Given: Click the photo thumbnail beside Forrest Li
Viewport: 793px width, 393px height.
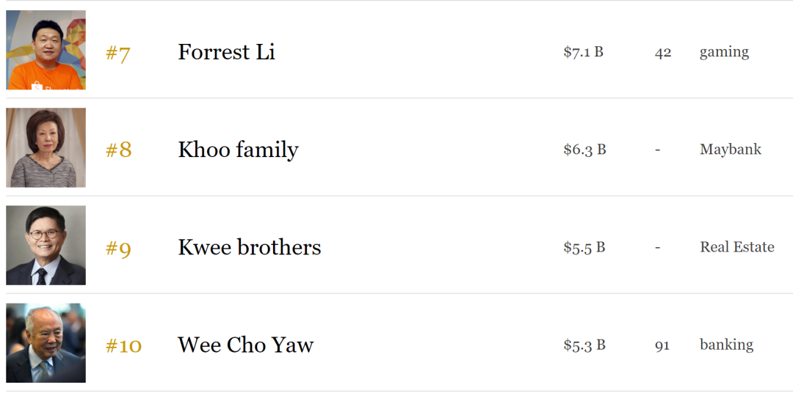Looking at the screenshot, I should [x=46, y=50].
